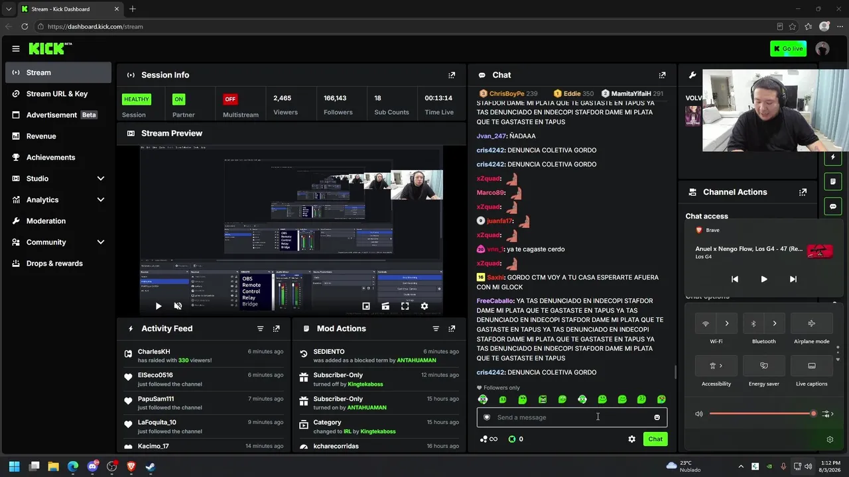Select Stream in the sidebar
Viewport: 849px width, 477px height.
pyautogui.click(x=58, y=73)
